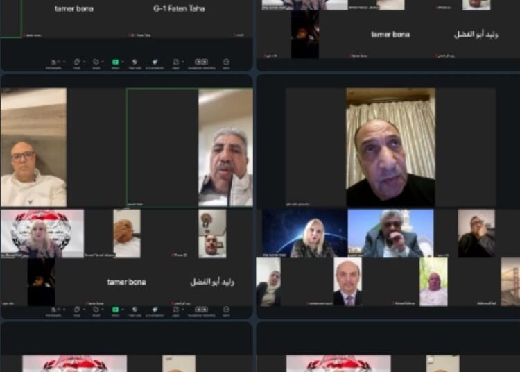Select large speaker video of man before curtains
Screen dimensions: 520x372
click(x=390, y=147)
